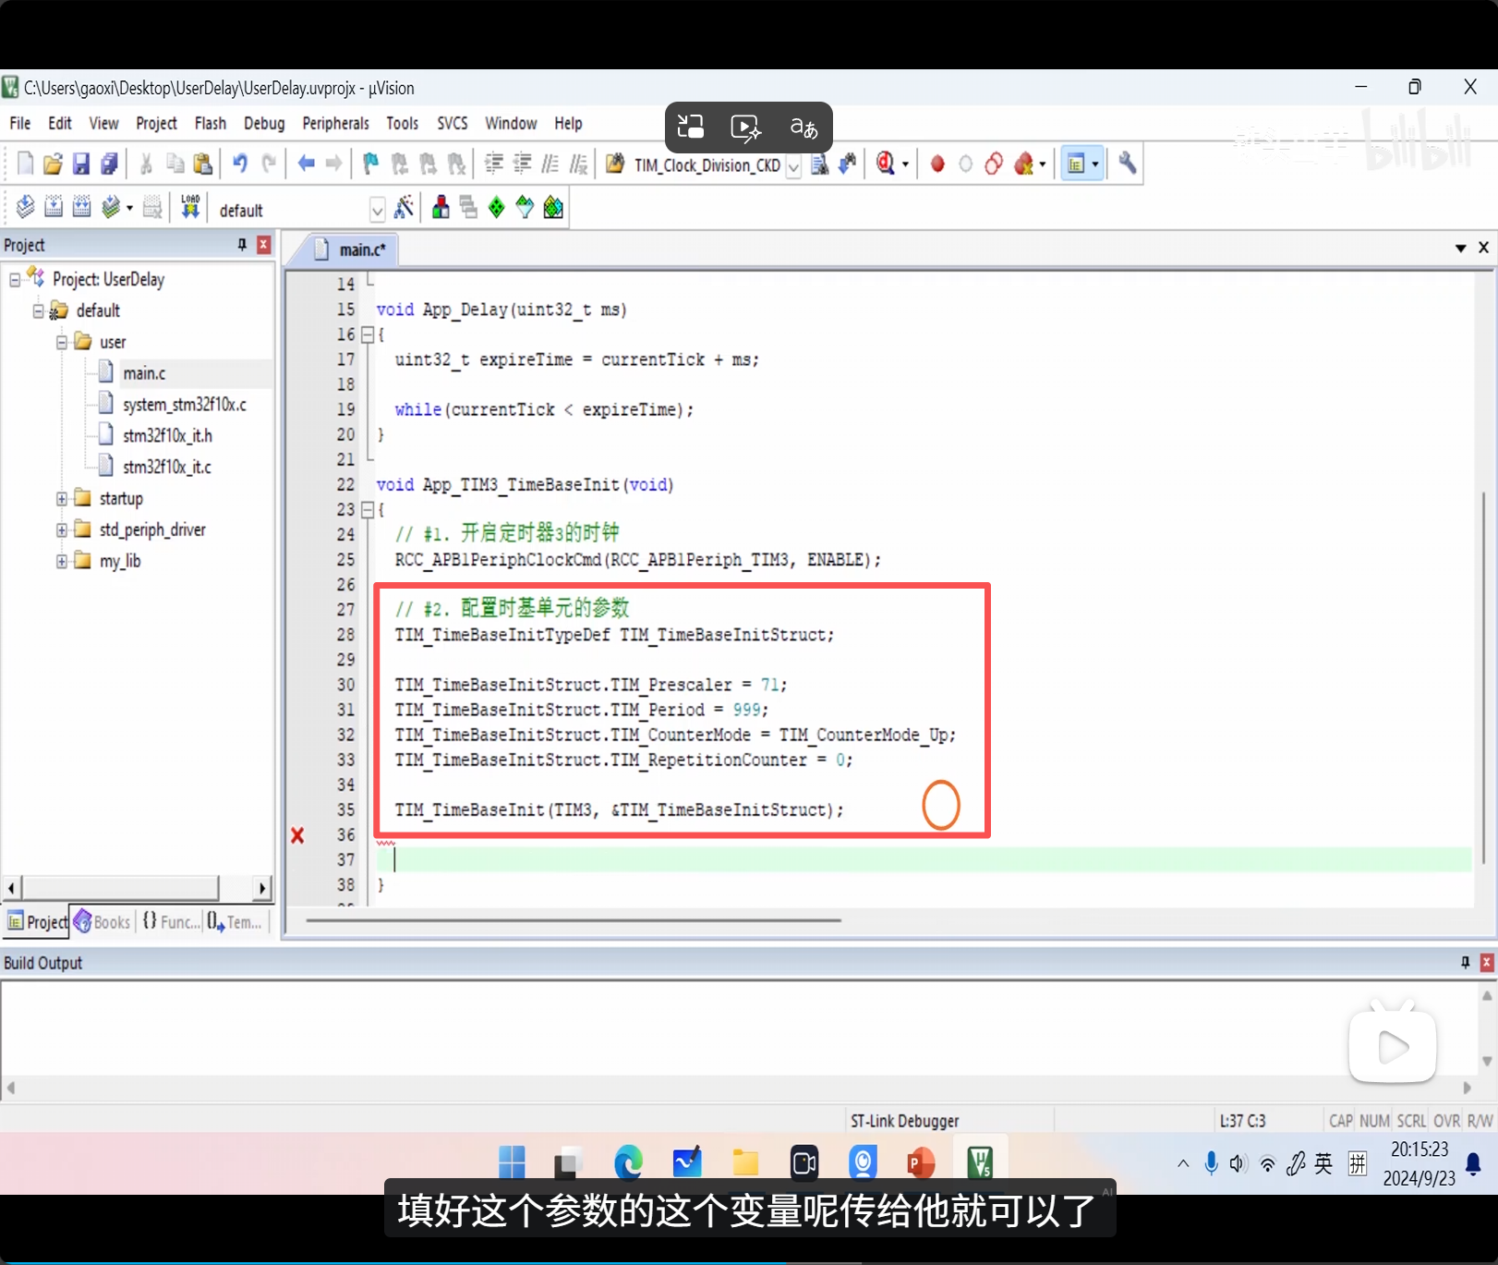Unindent the selected lines
Image resolution: width=1498 pixels, height=1265 pixels.
[x=523, y=164]
